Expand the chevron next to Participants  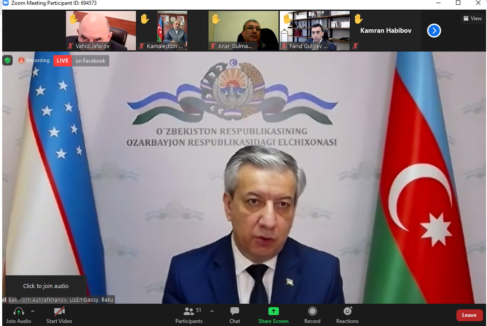212,311
